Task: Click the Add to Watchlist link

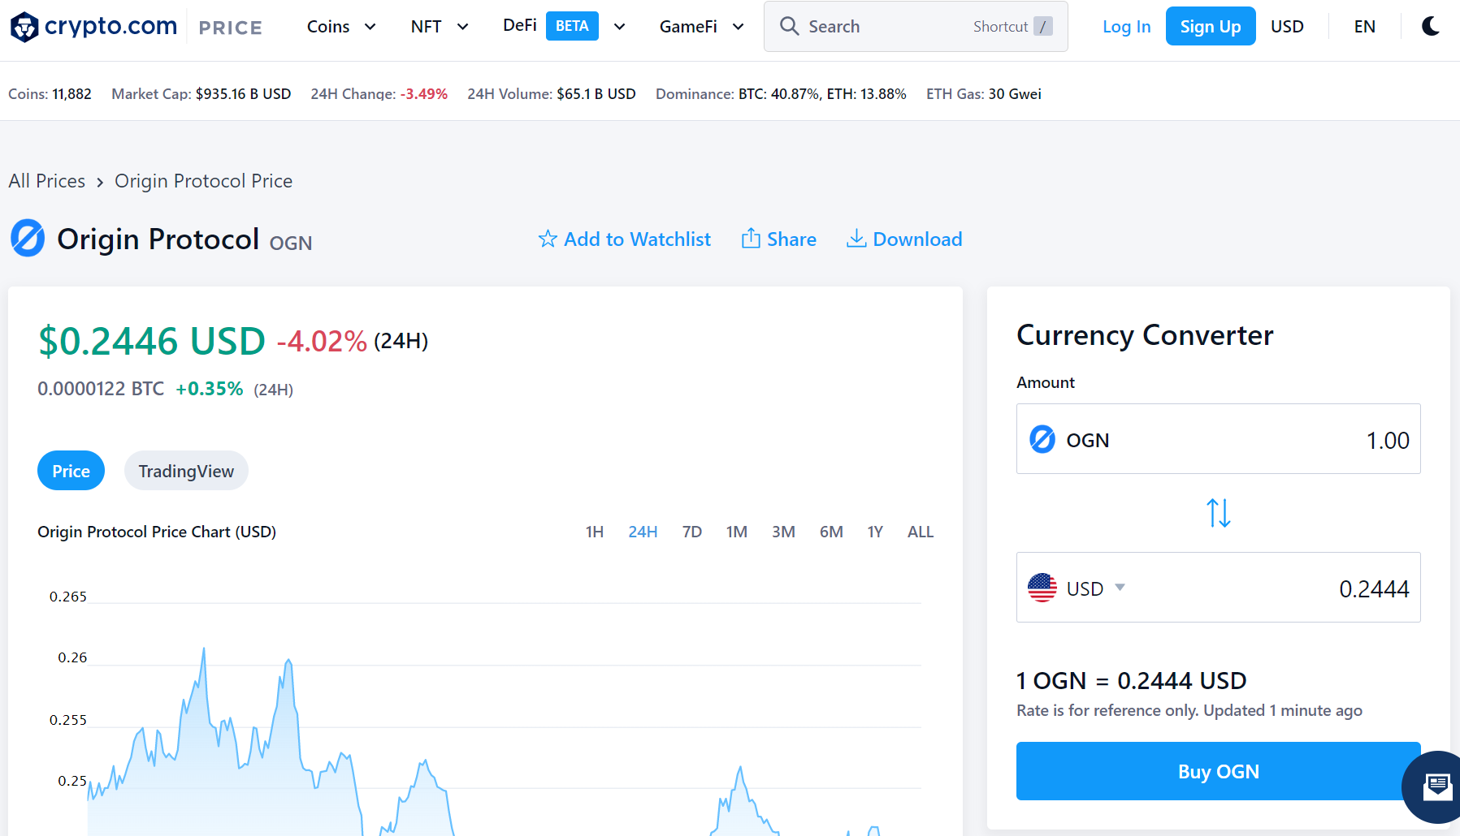Action: (637, 239)
